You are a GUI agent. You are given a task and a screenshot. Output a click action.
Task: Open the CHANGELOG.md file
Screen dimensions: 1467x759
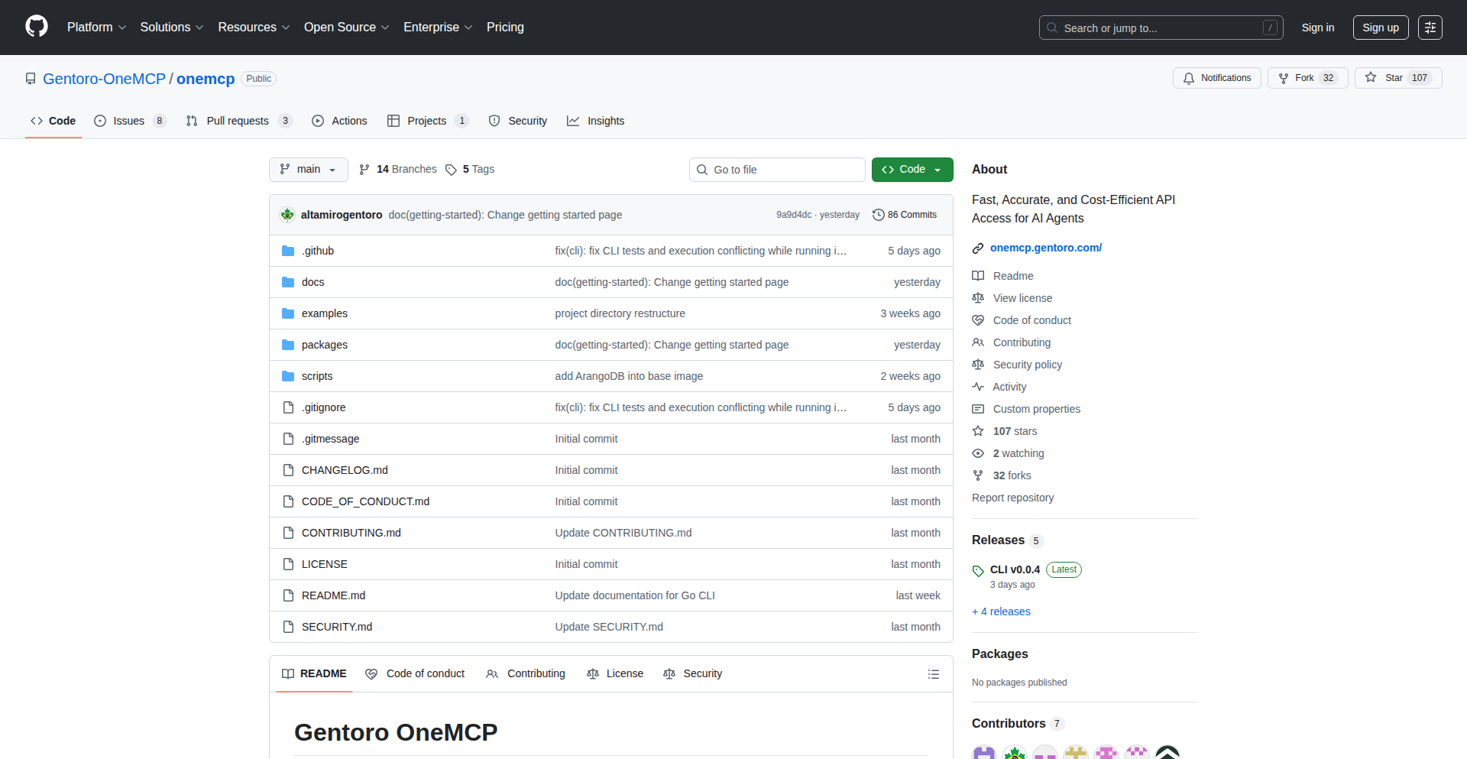click(345, 470)
